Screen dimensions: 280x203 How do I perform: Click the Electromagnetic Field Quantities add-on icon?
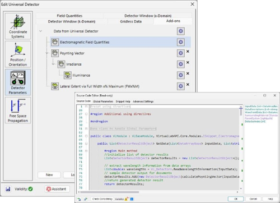pyautogui.click(x=55, y=42)
